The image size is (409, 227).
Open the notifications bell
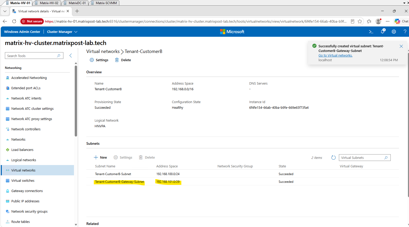click(383, 31)
